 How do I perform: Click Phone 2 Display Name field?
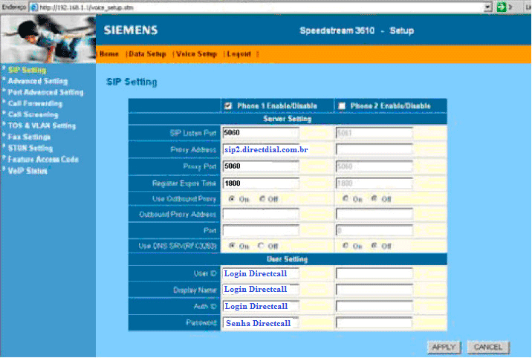click(x=374, y=289)
